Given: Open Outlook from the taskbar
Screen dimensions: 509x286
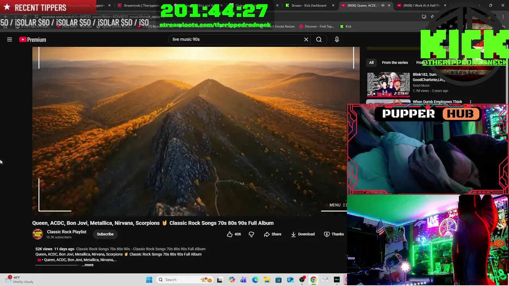Looking at the screenshot, I should (x=290, y=280).
